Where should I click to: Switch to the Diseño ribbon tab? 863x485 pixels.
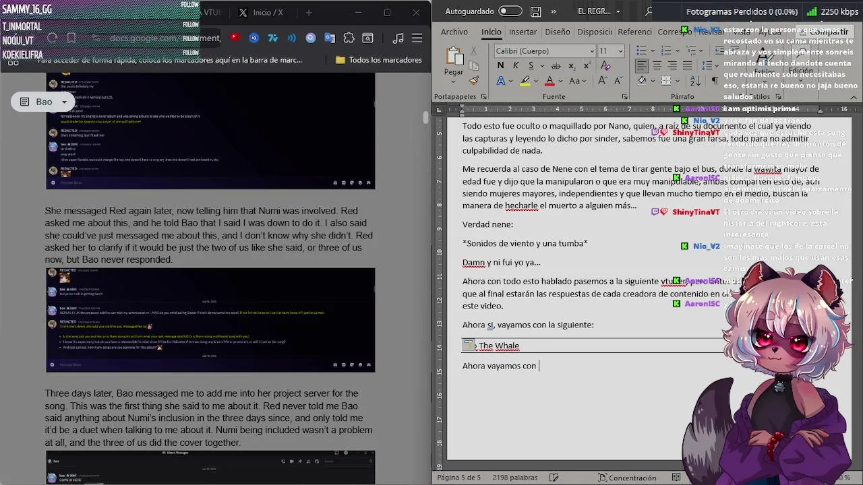point(558,32)
